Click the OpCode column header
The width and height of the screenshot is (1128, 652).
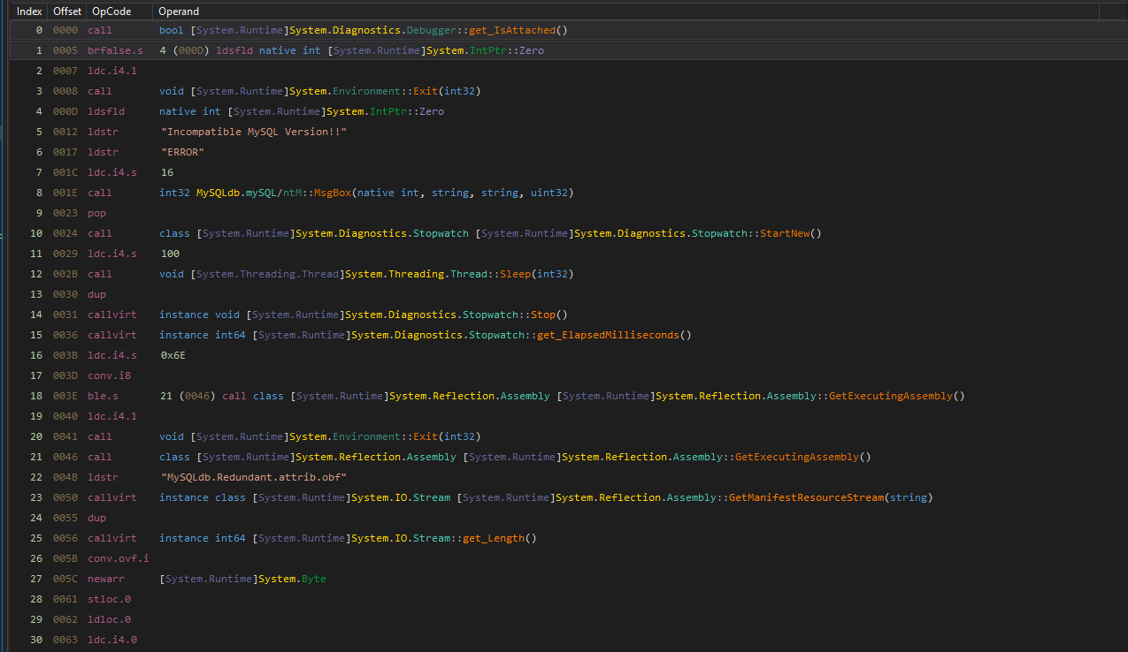[111, 11]
